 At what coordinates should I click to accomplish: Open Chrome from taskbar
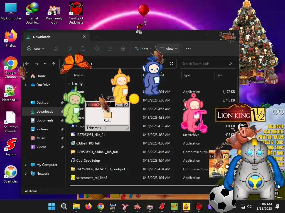tap(100, 206)
